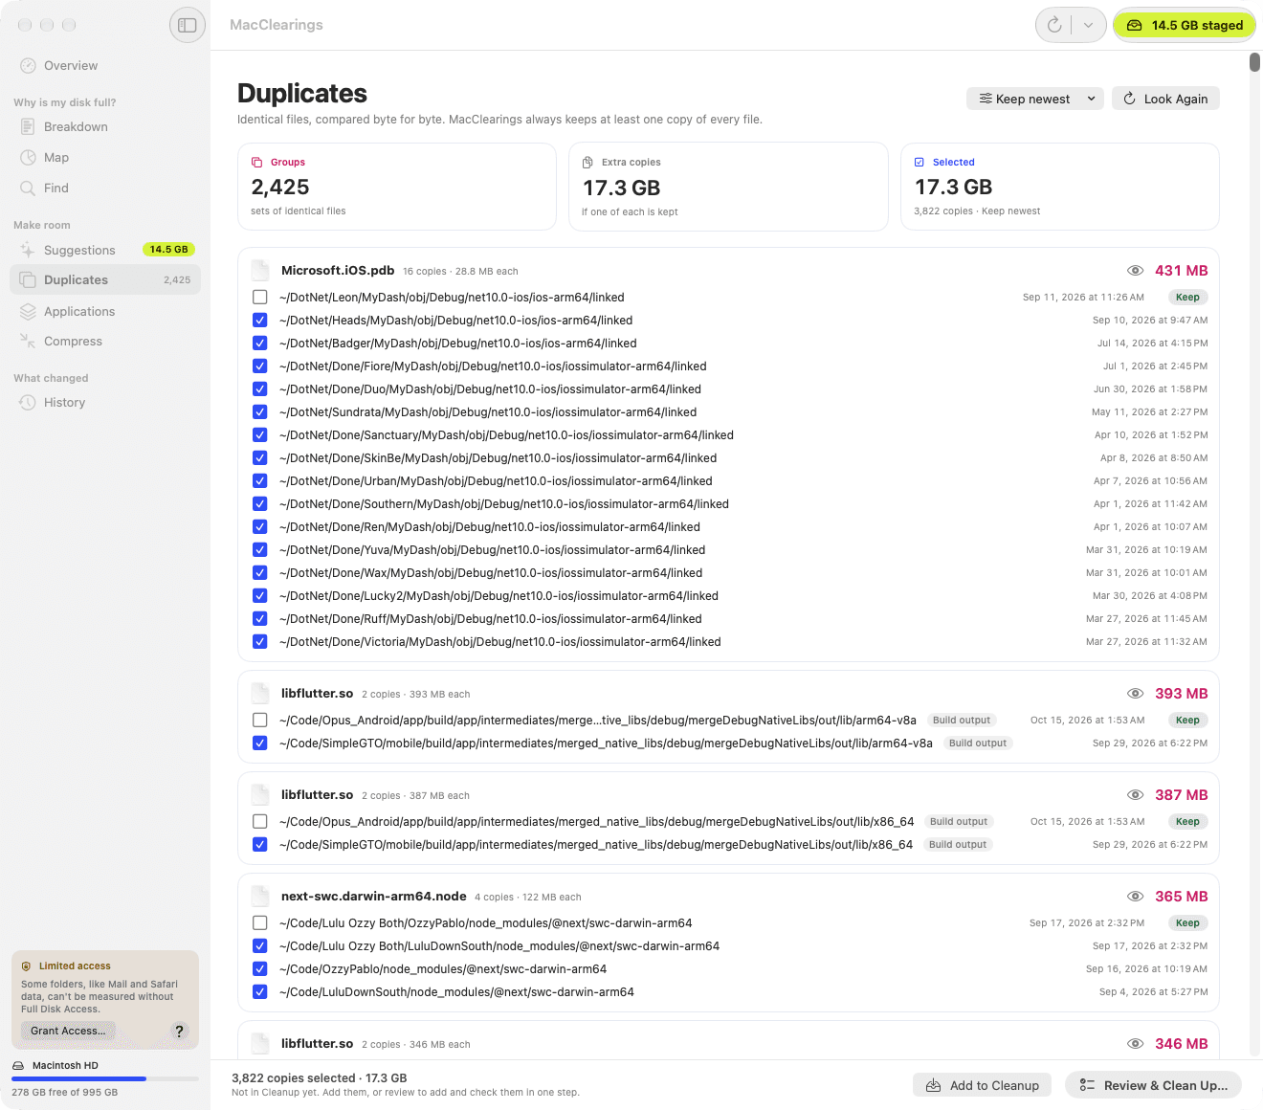Click the Macintosh HD disk usage bar
The width and height of the screenshot is (1263, 1110).
coord(105,1078)
